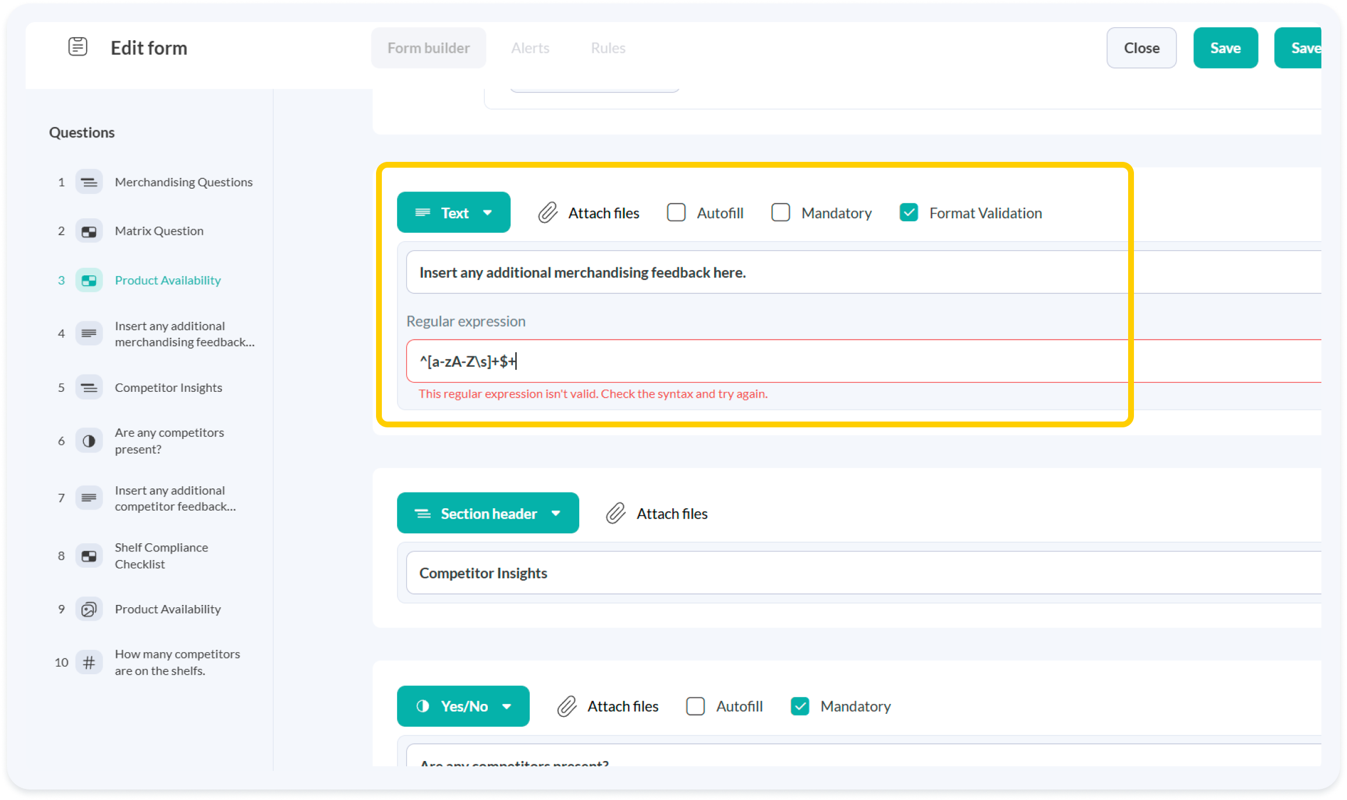Click Attach files in the Section header card
Screen dimensions: 1347x800
coord(672,514)
